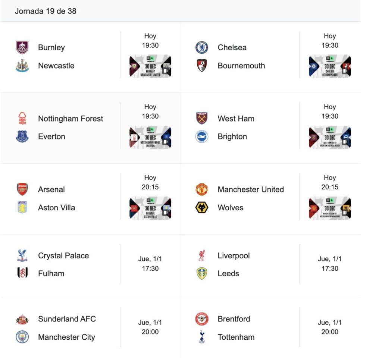Open the Chelsea vs Bournemouth preview thumbnail
The width and height of the screenshot is (382, 358).
pyautogui.click(x=330, y=66)
